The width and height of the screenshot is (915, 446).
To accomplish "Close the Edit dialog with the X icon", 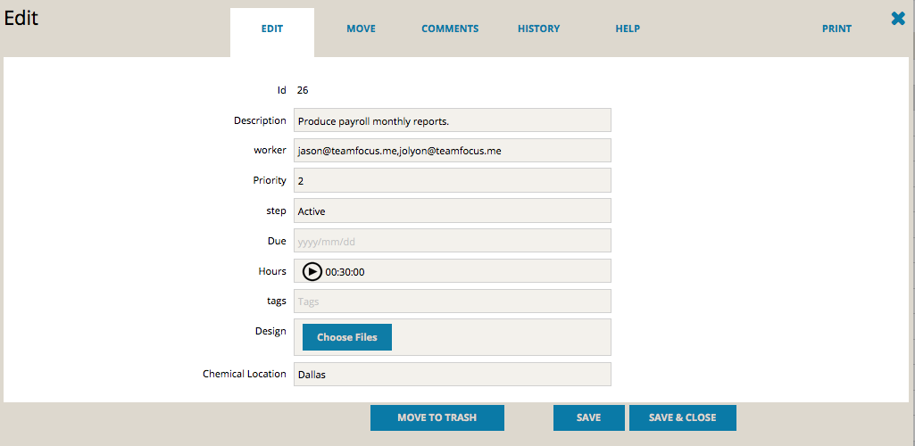I will pyautogui.click(x=898, y=20).
